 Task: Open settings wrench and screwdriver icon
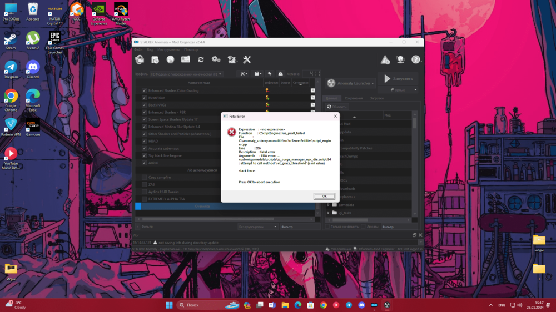point(247,59)
